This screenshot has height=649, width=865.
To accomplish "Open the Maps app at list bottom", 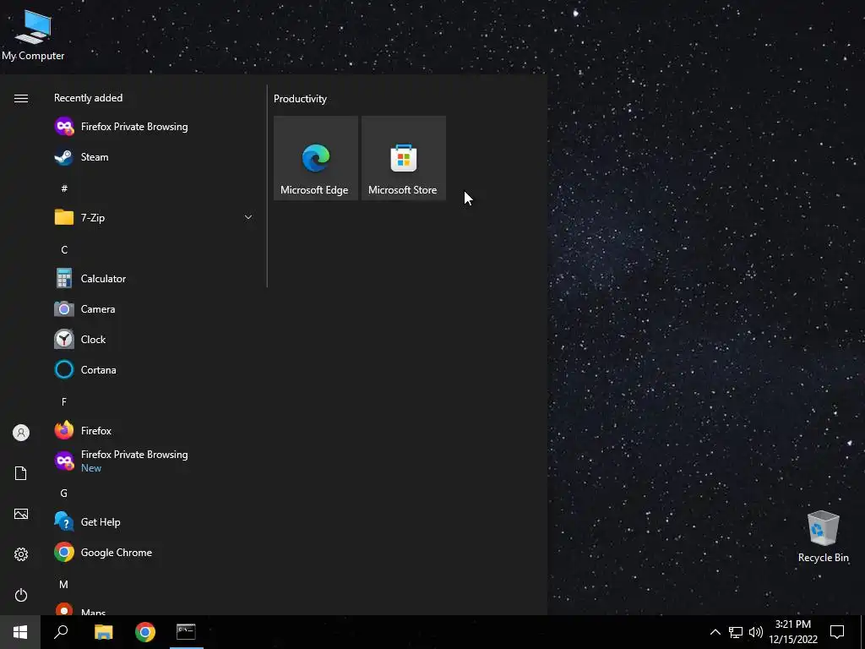I will [x=154, y=610].
